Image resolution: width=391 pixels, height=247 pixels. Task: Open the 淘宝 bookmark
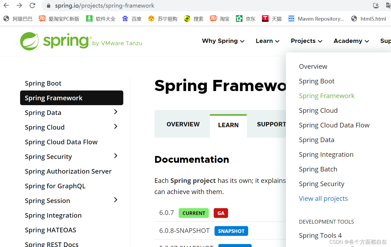coord(220,19)
